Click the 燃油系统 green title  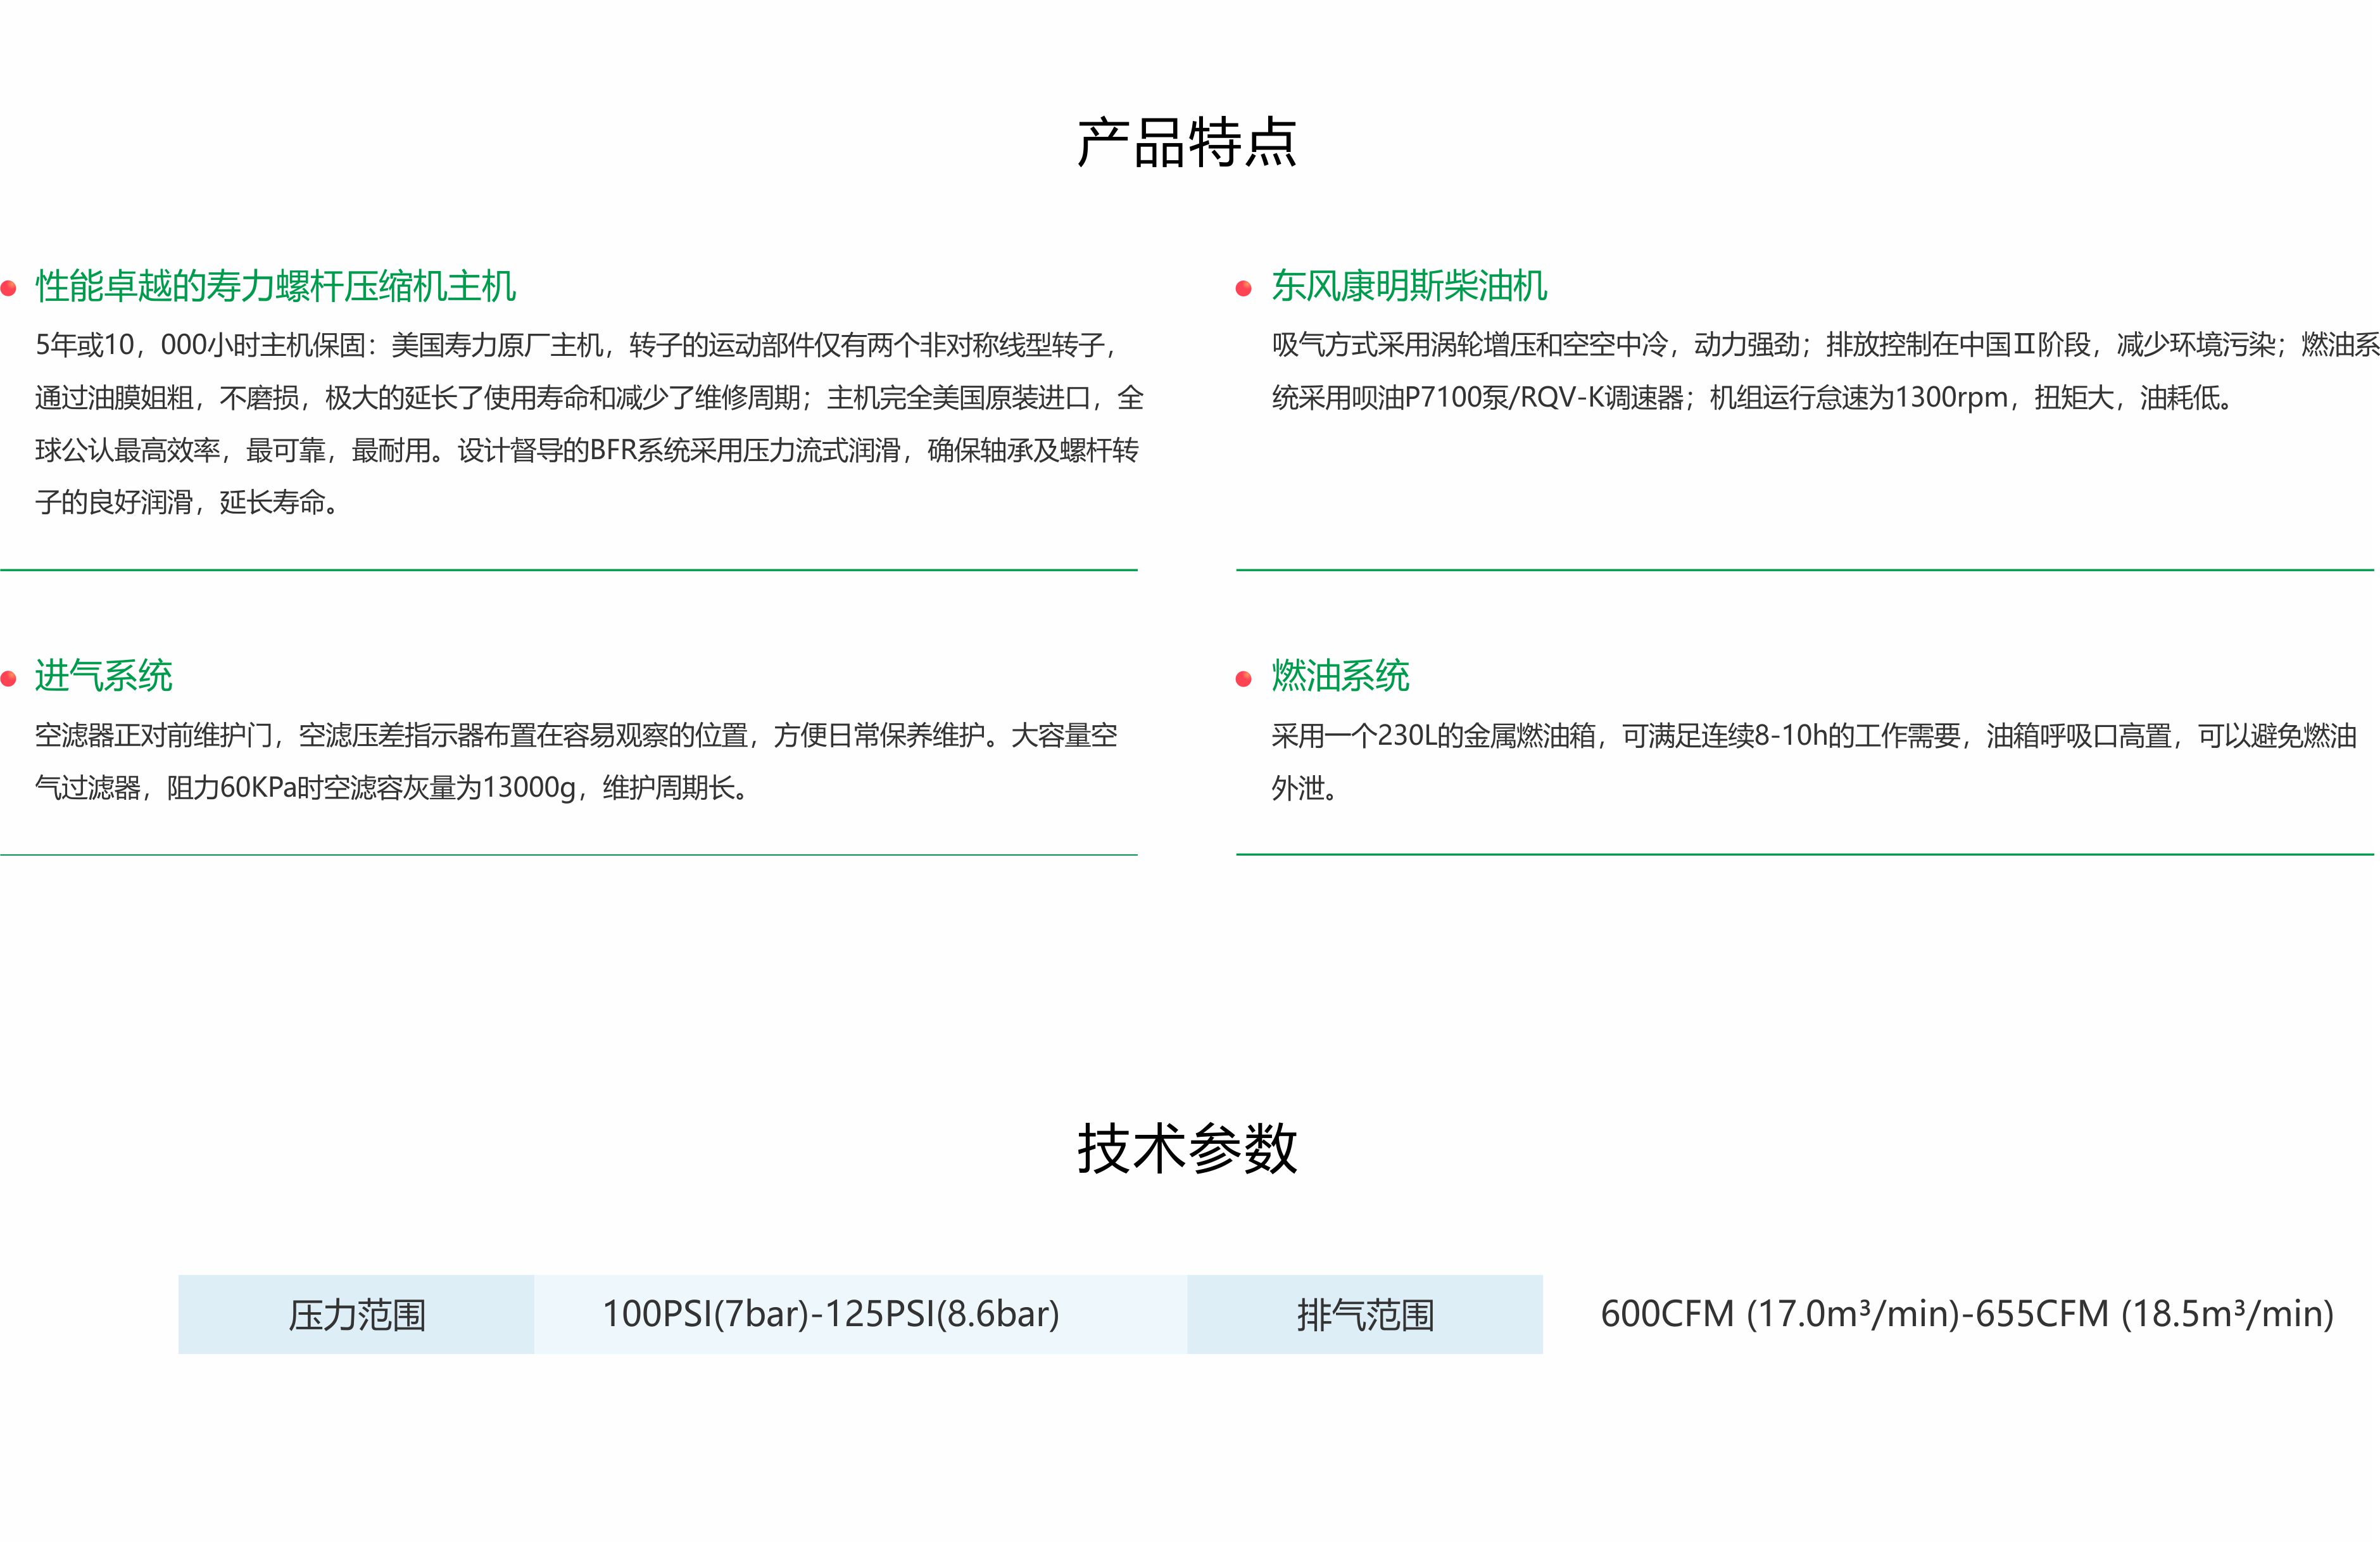coord(1340,677)
